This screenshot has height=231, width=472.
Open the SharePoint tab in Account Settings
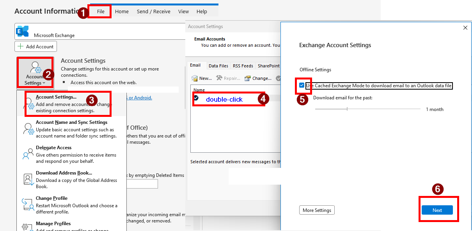(268, 66)
